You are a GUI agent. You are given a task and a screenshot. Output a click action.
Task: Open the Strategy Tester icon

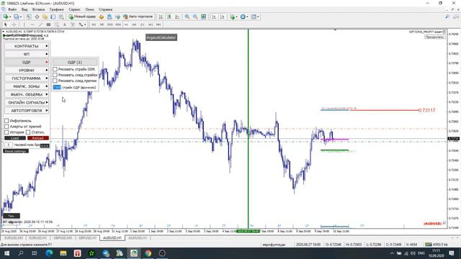pyautogui.click(x=61, y=17)
